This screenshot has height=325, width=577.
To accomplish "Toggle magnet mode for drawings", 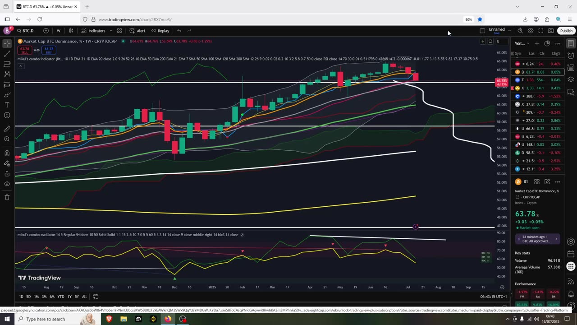I will point(7,153).
